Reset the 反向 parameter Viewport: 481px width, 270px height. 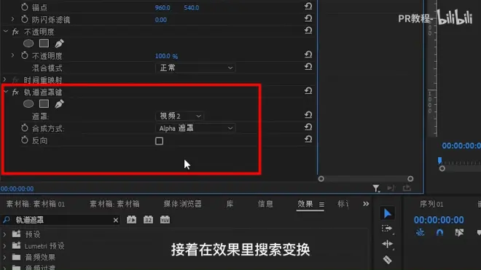[x=308, y=139]
